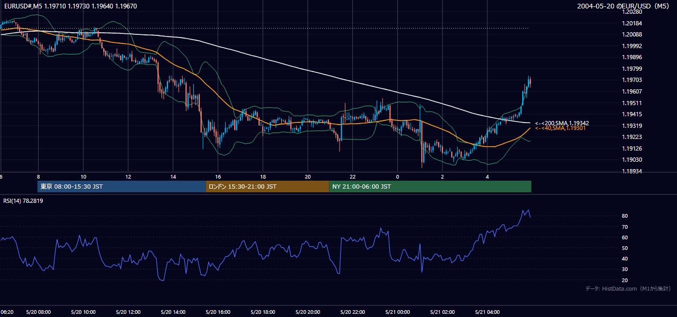The height and width of the screenshot is (317, 677).
Task: Click the 5/20 14:00 bottom time label
Action: (x=173, y=312)
